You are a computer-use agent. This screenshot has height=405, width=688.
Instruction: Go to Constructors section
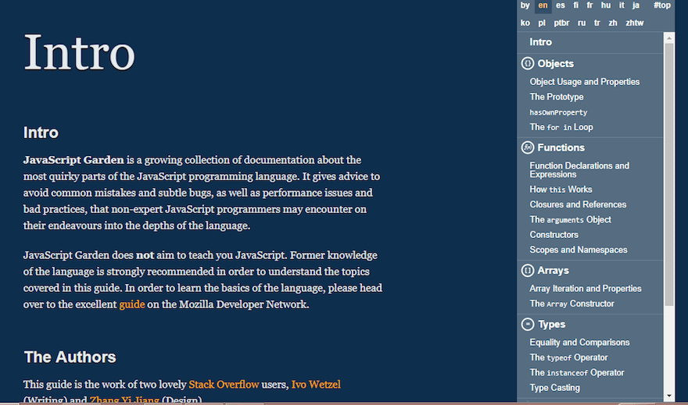coord(554,235)
